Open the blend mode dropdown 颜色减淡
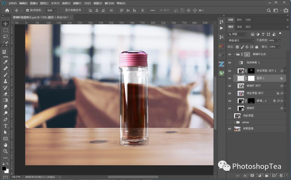Image resolution: width=291 pixels, height=180 pixels. [241, 40]
